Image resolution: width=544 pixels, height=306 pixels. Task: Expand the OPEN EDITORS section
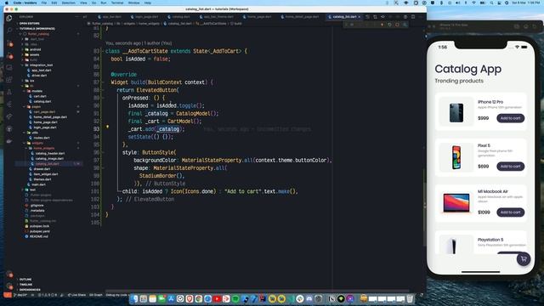29,23
